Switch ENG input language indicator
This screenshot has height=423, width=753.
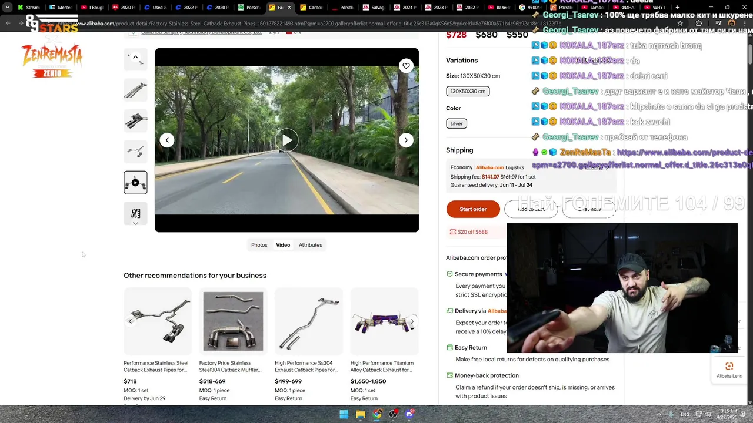point(685,414)
